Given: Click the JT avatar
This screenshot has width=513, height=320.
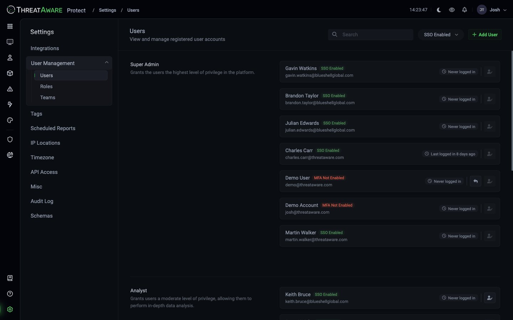Looking at the screenshot, I should coord(482,10).
